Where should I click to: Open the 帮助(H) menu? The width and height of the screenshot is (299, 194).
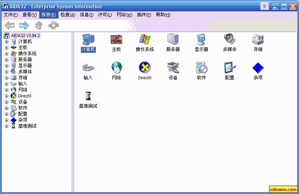(x=163, y=15)
